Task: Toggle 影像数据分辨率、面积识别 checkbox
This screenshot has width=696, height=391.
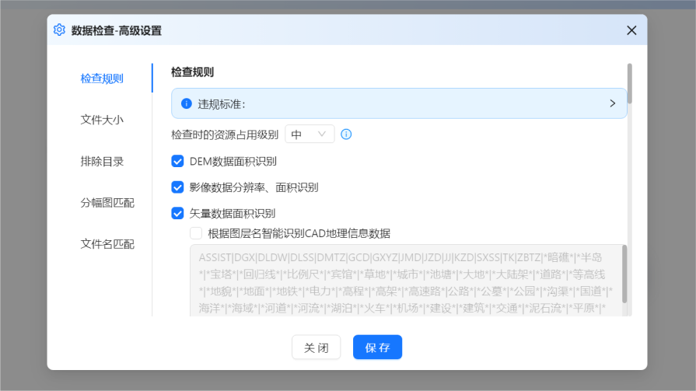Action: pyautogui.click(x=177, y=187)
